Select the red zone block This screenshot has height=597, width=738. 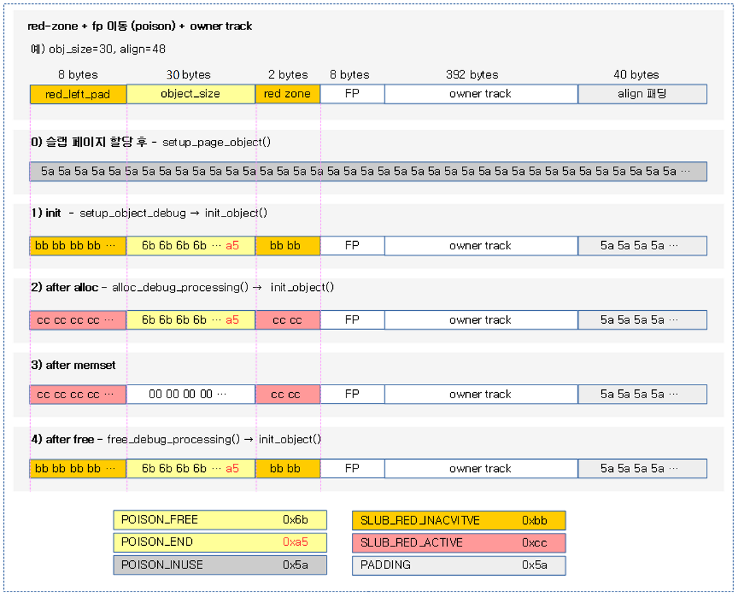coord(287,94)
